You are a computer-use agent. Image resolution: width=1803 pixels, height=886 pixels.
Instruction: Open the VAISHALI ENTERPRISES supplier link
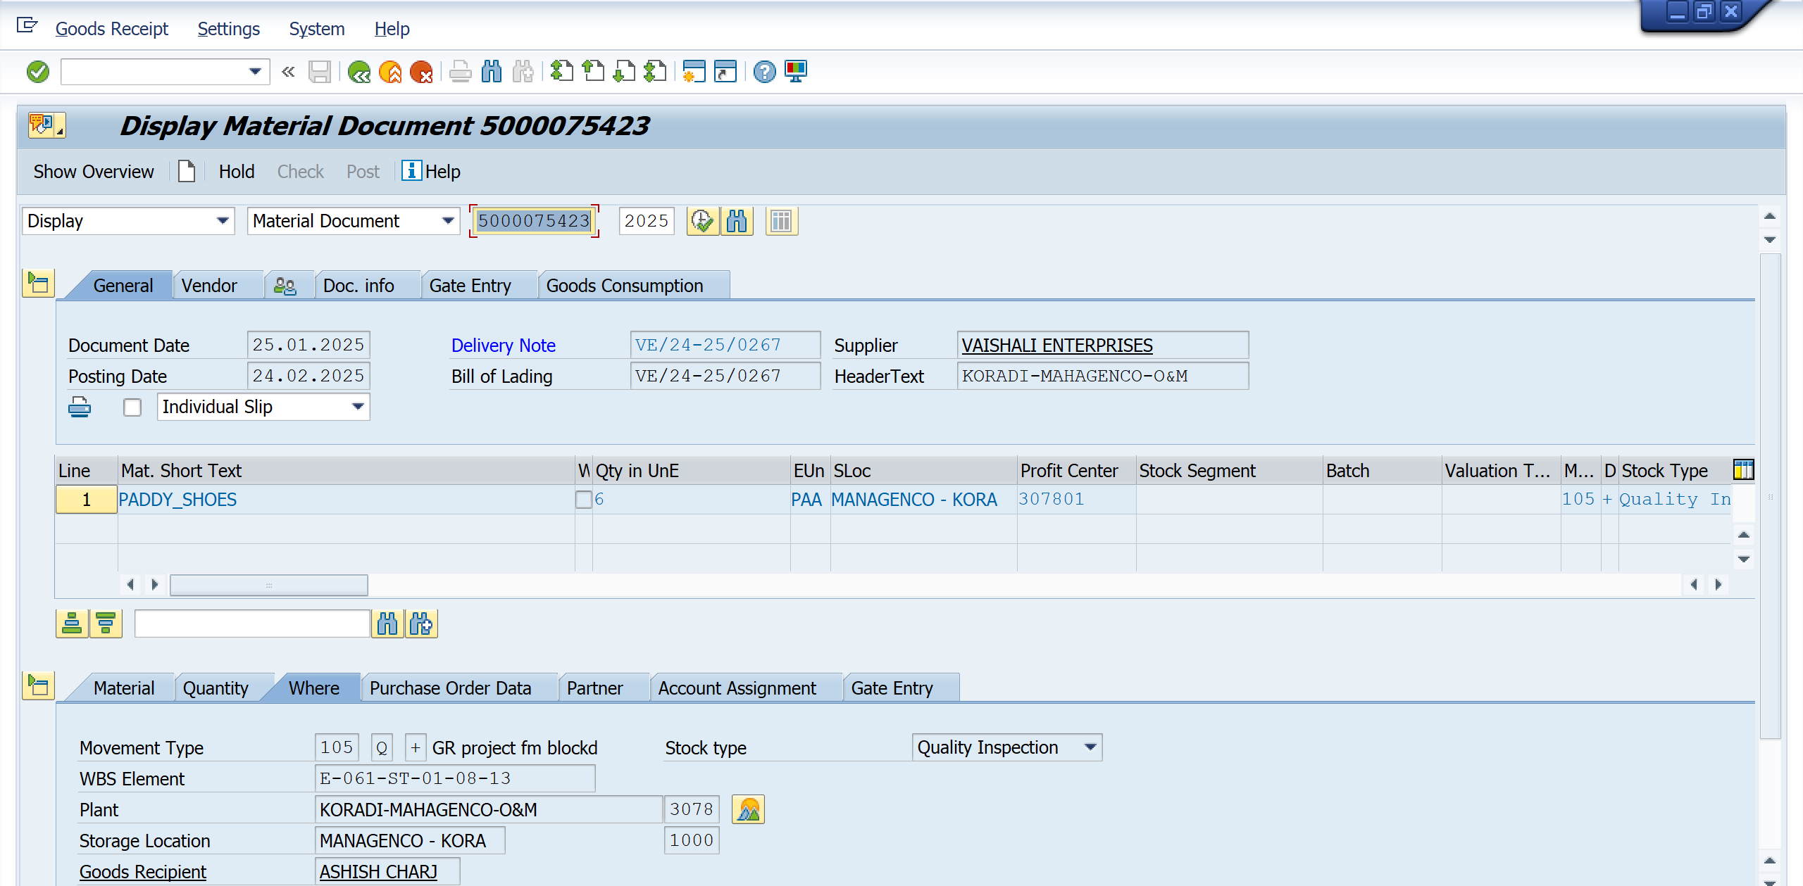(x=1056, y=346)
